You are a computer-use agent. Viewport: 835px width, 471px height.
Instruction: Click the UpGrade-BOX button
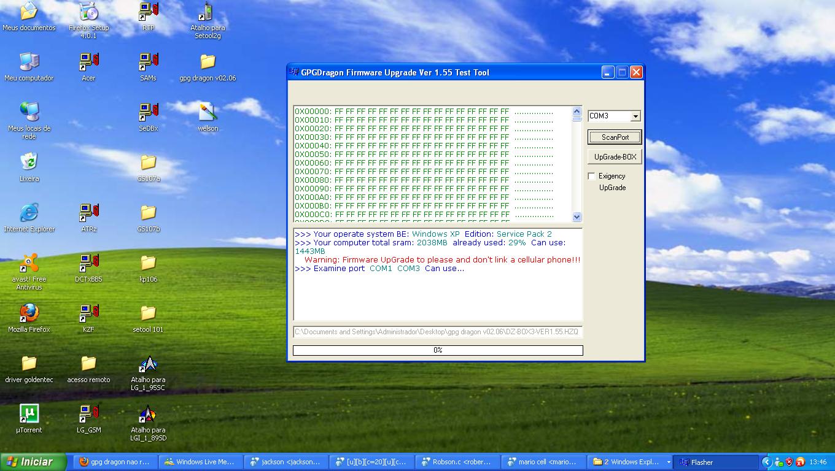pos(615,157)
